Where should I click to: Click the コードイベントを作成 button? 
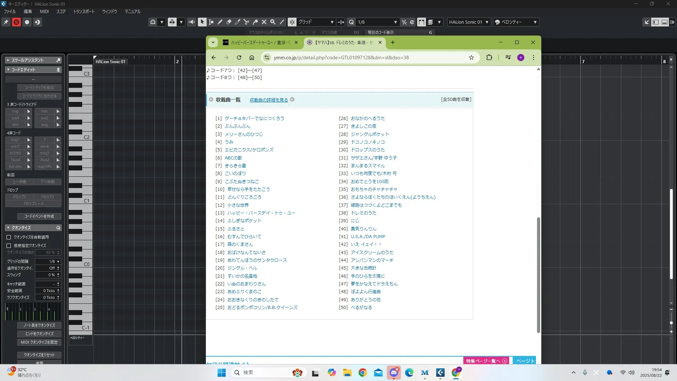(39, 216)
